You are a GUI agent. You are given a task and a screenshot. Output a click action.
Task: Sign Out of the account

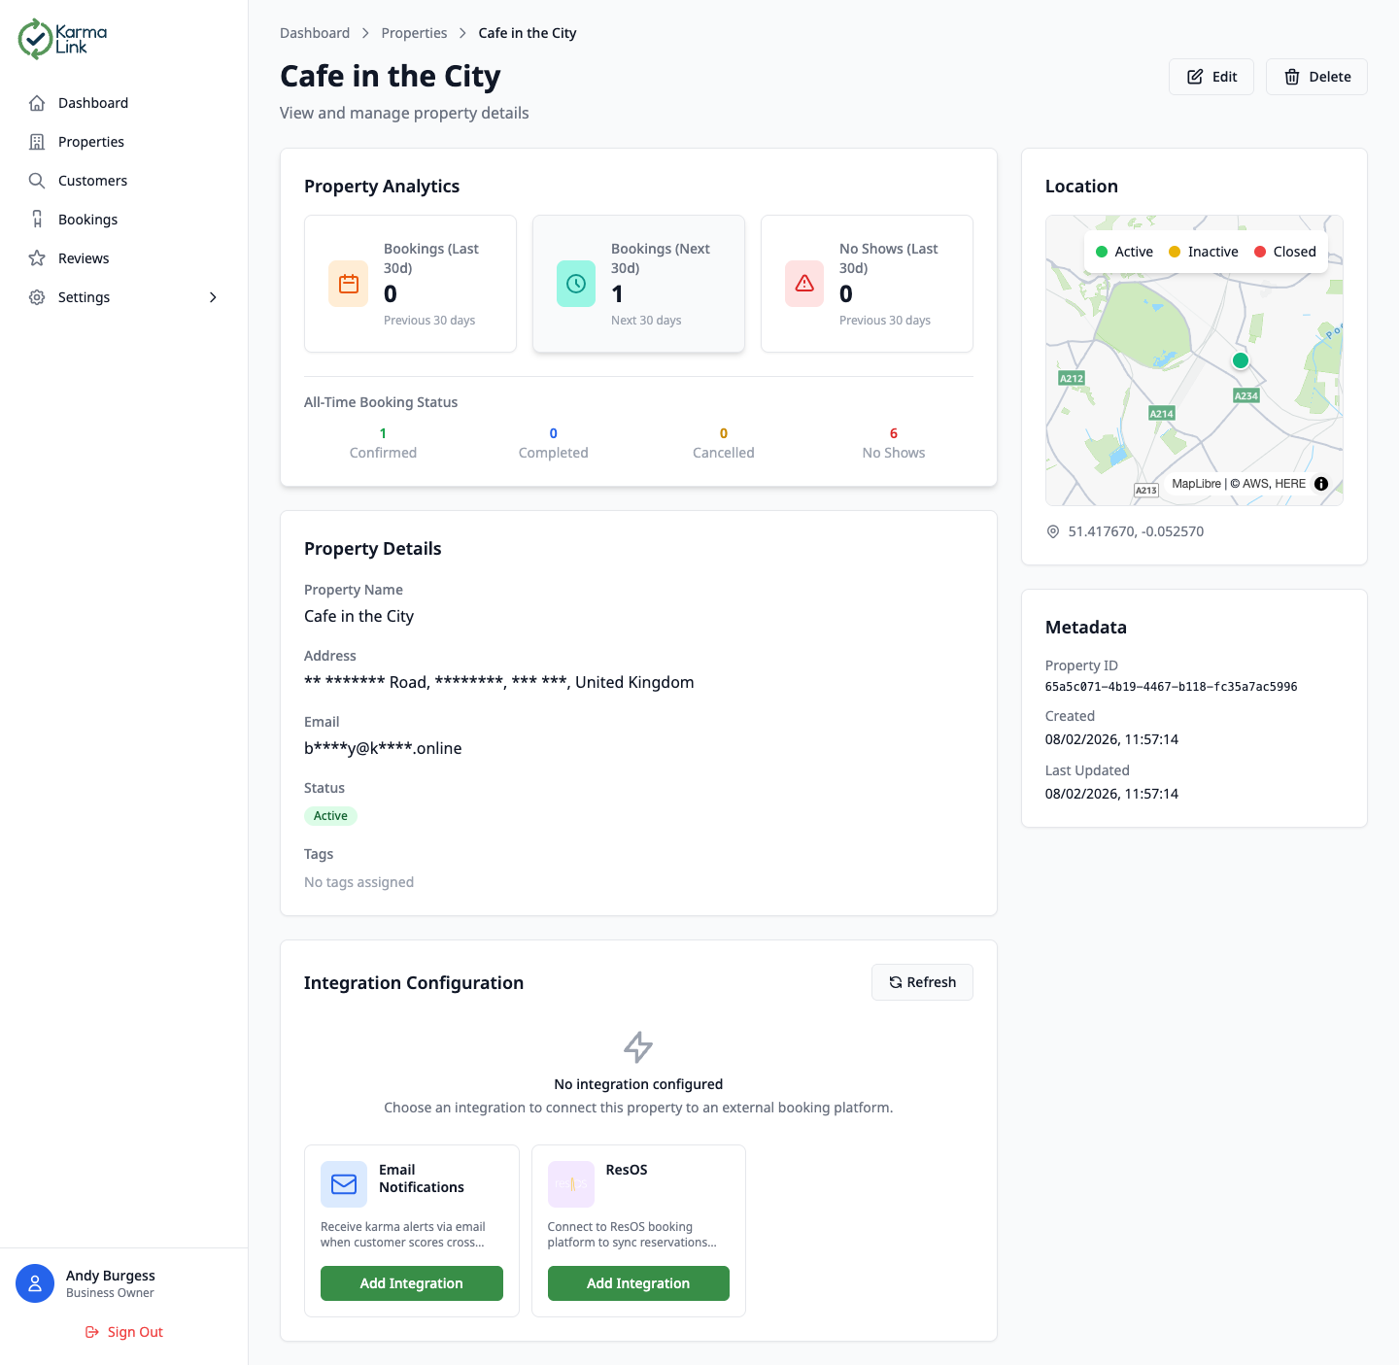(123, 1331)
